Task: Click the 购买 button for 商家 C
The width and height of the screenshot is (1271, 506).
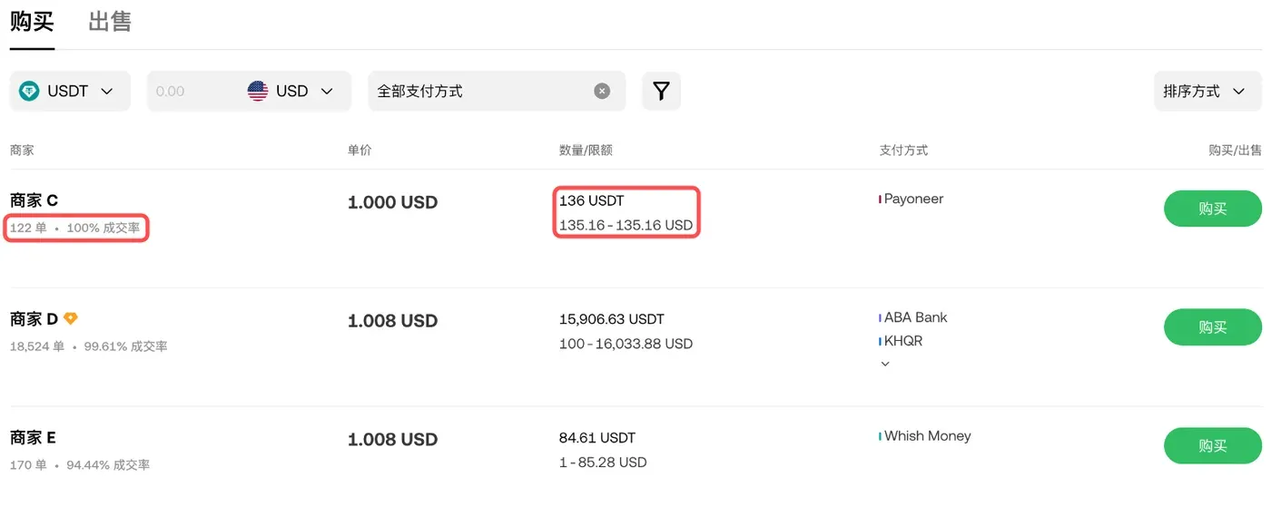Action: [1213, 209]
